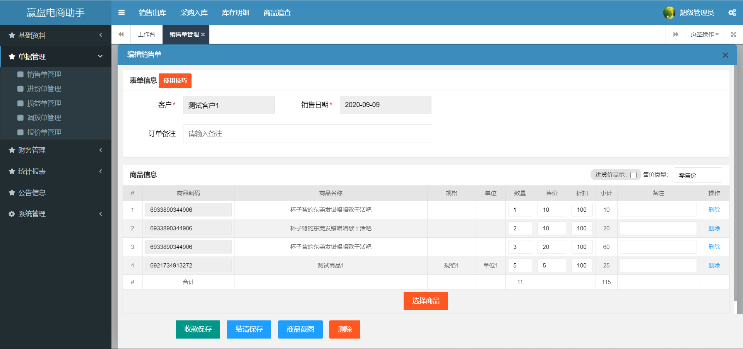Close the 销售单管理 tab with its x
The image size is (743, 349).
(203, 34)
